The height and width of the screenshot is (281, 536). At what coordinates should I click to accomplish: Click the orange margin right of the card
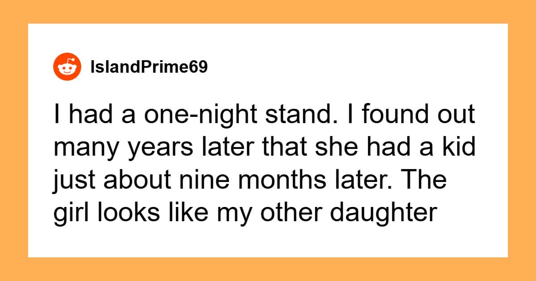click(522, 140)
